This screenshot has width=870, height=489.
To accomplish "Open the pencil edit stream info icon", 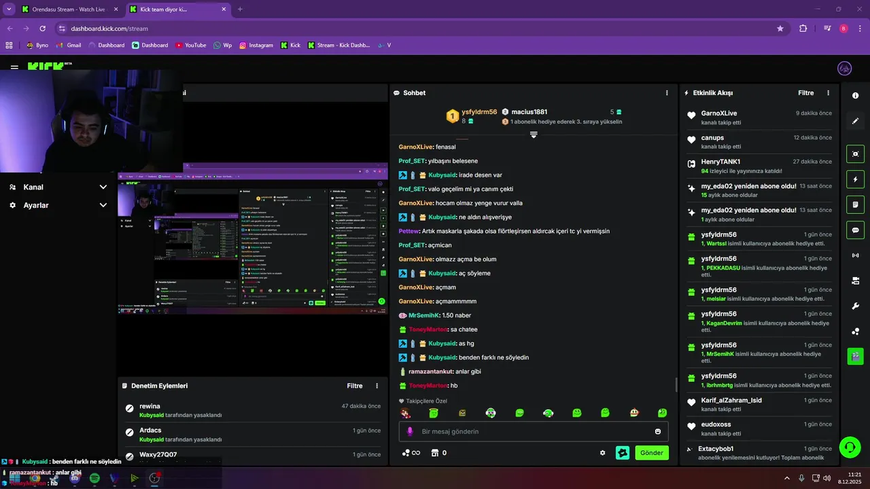I will click(855, 121).
